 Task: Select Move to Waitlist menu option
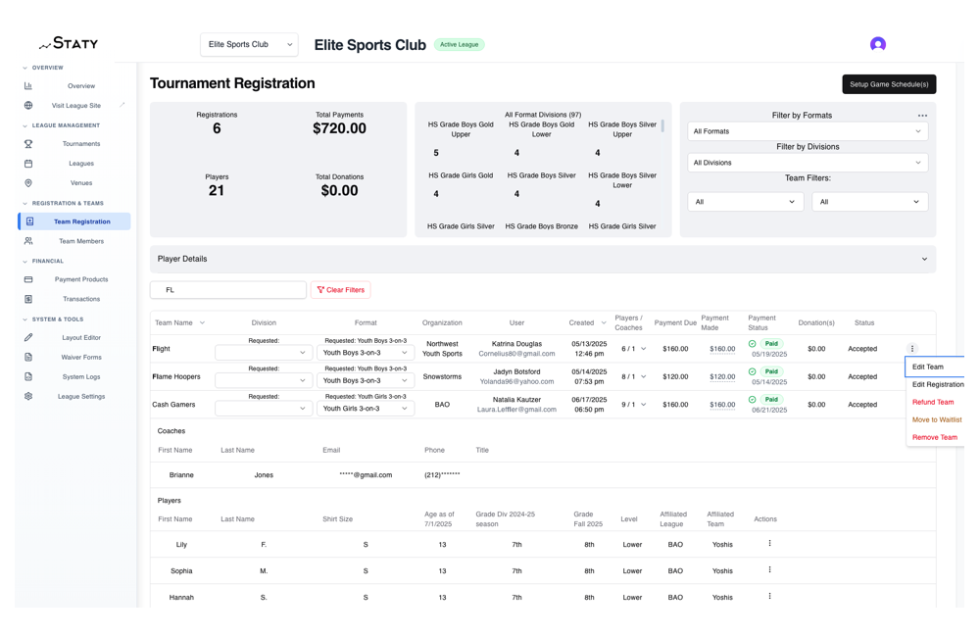tap(937, 420)
